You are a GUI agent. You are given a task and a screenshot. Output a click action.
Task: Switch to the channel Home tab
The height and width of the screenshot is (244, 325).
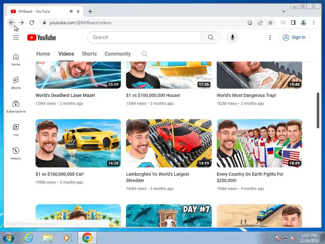(x=43, y=54)
